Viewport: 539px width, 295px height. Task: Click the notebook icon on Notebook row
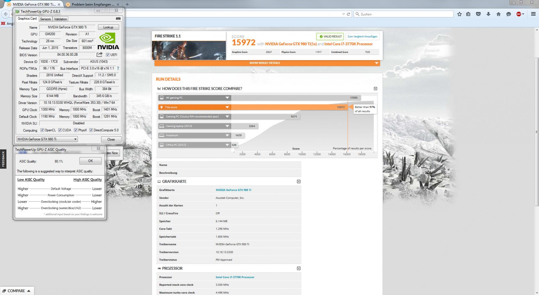162,135
